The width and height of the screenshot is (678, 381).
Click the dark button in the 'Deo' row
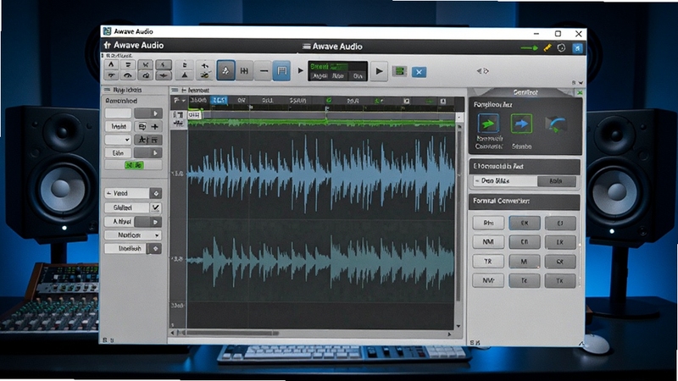pyautogui.click(x=557, y=181)
